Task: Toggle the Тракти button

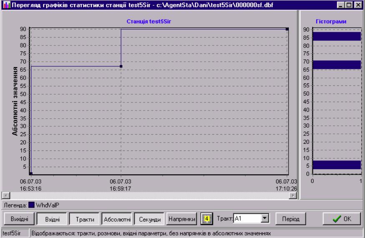Action: [85, 219]
